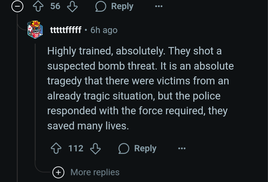Visit the tttttfffff username profile link
The image size is (268, 182).
pyautogui.click(x=66, y=30)
